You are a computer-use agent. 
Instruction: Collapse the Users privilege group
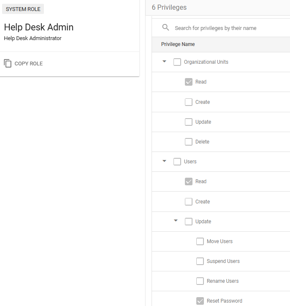click(165, 162)
